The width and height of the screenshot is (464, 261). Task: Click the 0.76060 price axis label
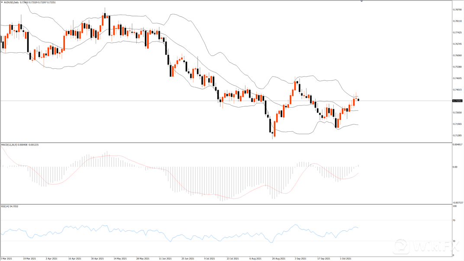pos(457,55)
